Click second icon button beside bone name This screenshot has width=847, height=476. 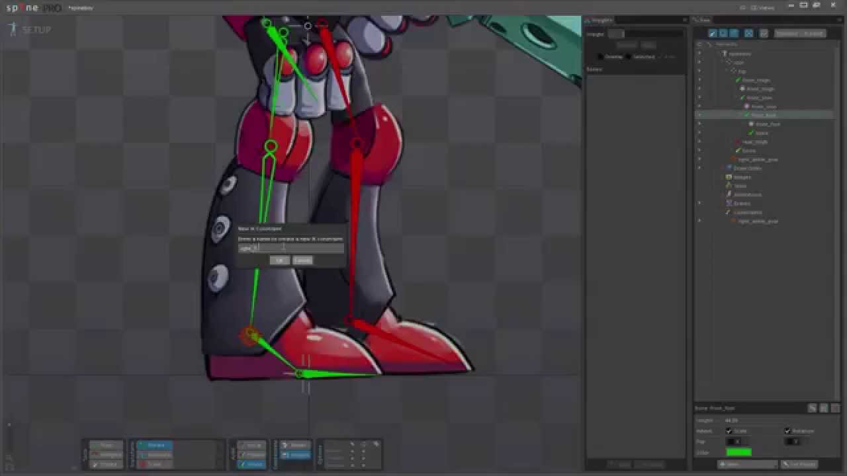coord(824,408)
